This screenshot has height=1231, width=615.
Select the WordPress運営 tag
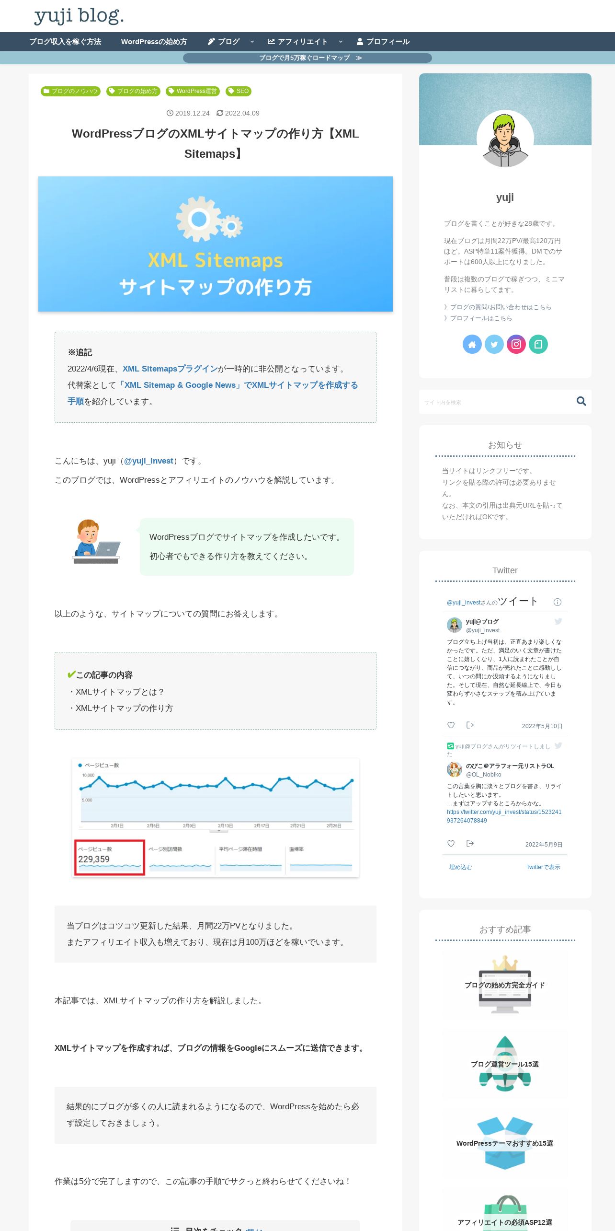click(193, 91)
